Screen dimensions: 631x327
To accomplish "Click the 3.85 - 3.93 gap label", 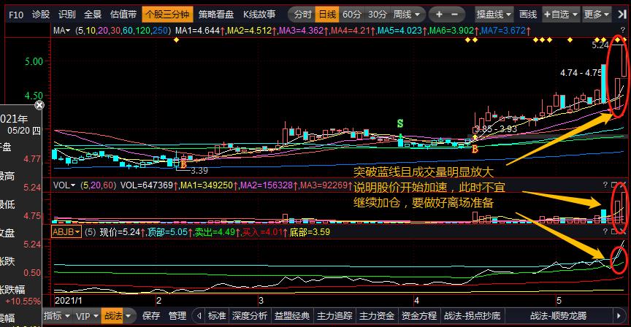I will point(495,129).
